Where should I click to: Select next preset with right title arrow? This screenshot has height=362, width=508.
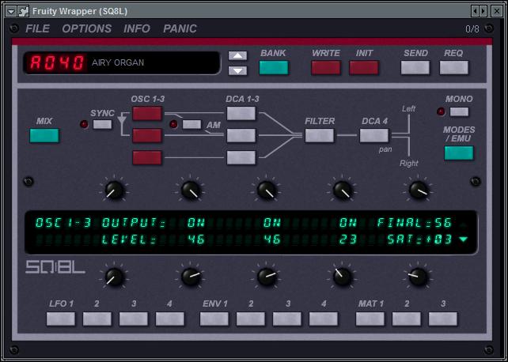click(x=483, y=11)
